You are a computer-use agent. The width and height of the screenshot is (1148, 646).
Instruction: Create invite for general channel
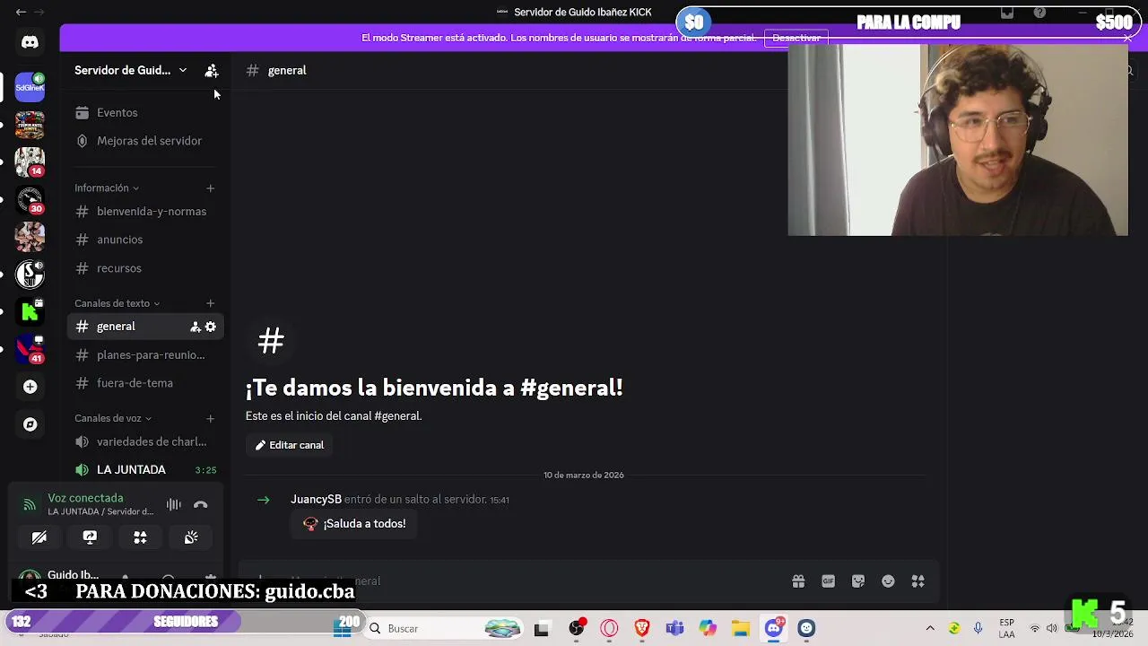point(195,327)
